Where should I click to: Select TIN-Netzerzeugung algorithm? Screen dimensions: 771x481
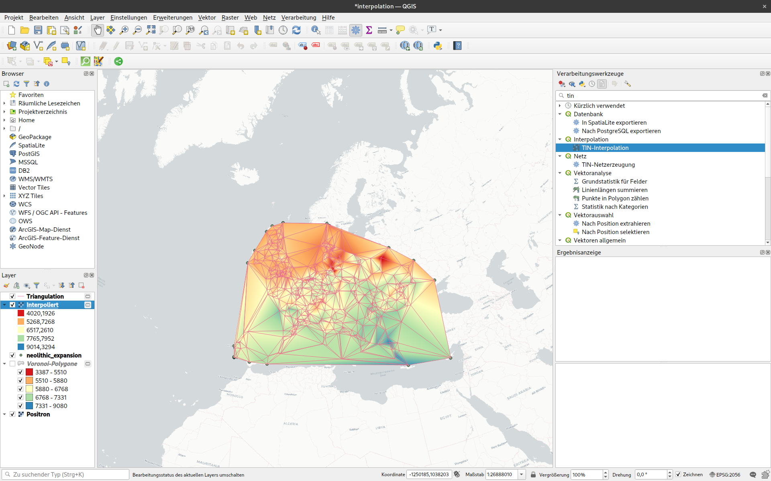coord(608,165)
